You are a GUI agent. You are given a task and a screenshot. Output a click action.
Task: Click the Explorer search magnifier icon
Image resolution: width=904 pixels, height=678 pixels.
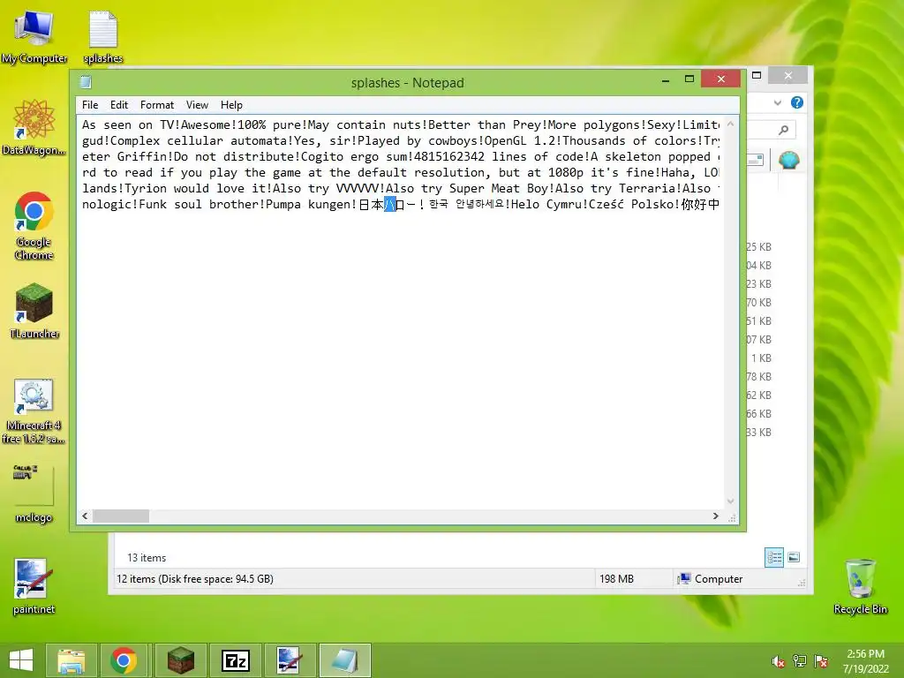[783, 131]
